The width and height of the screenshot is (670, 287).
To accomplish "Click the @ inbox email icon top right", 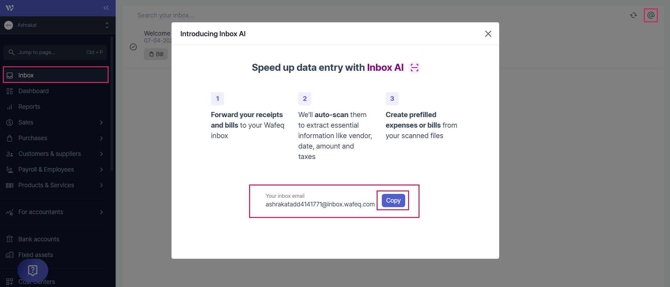I will coord(650,15).
